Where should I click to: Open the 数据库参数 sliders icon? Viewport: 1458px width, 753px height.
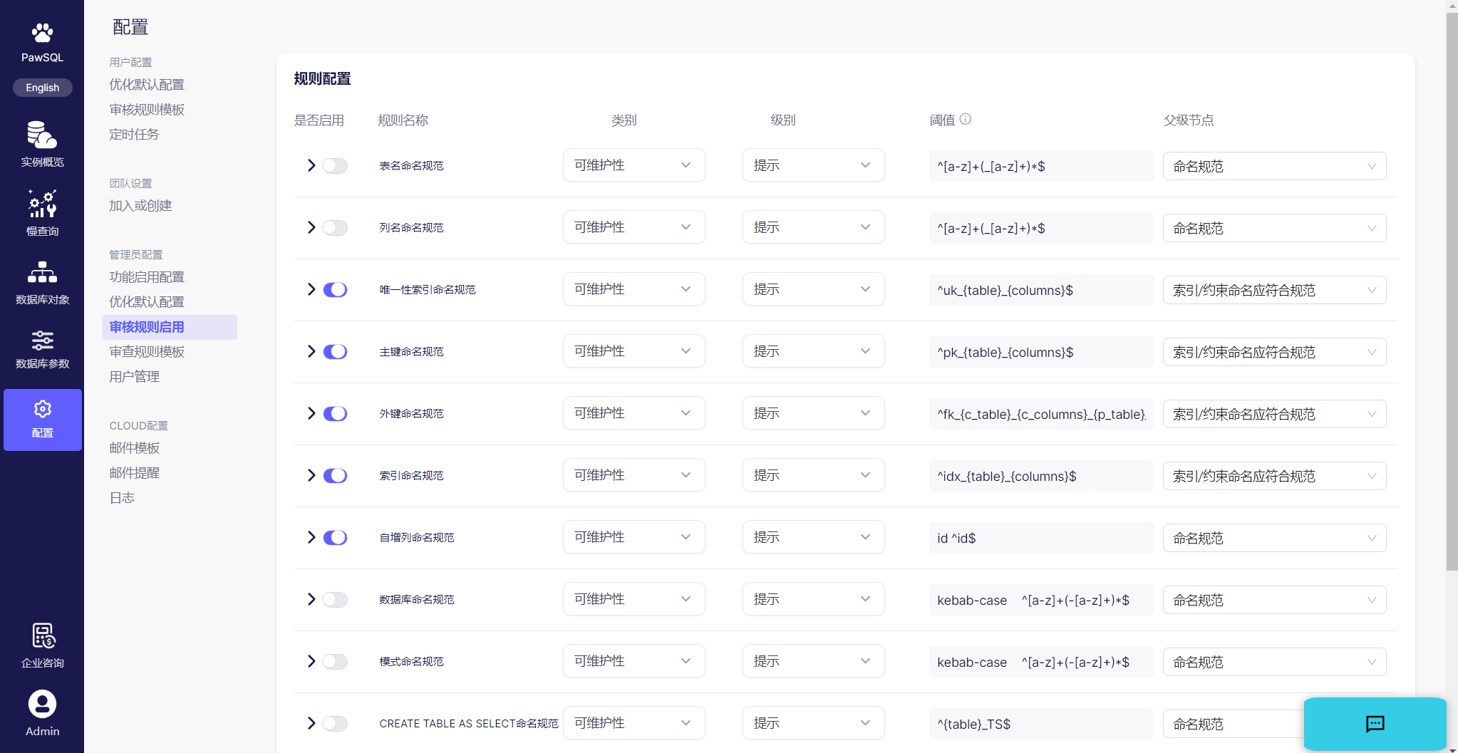[42, 341]
